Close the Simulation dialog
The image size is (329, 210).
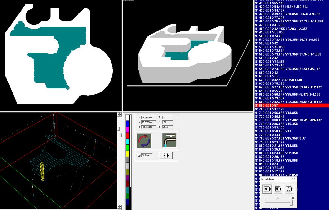coord(293,179)
